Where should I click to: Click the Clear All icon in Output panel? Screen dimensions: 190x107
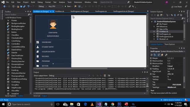(105, 75)
